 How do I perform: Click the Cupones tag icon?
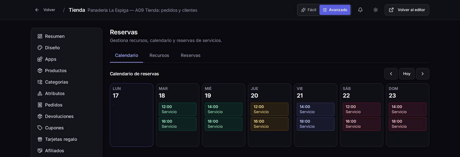click(40, 128)
